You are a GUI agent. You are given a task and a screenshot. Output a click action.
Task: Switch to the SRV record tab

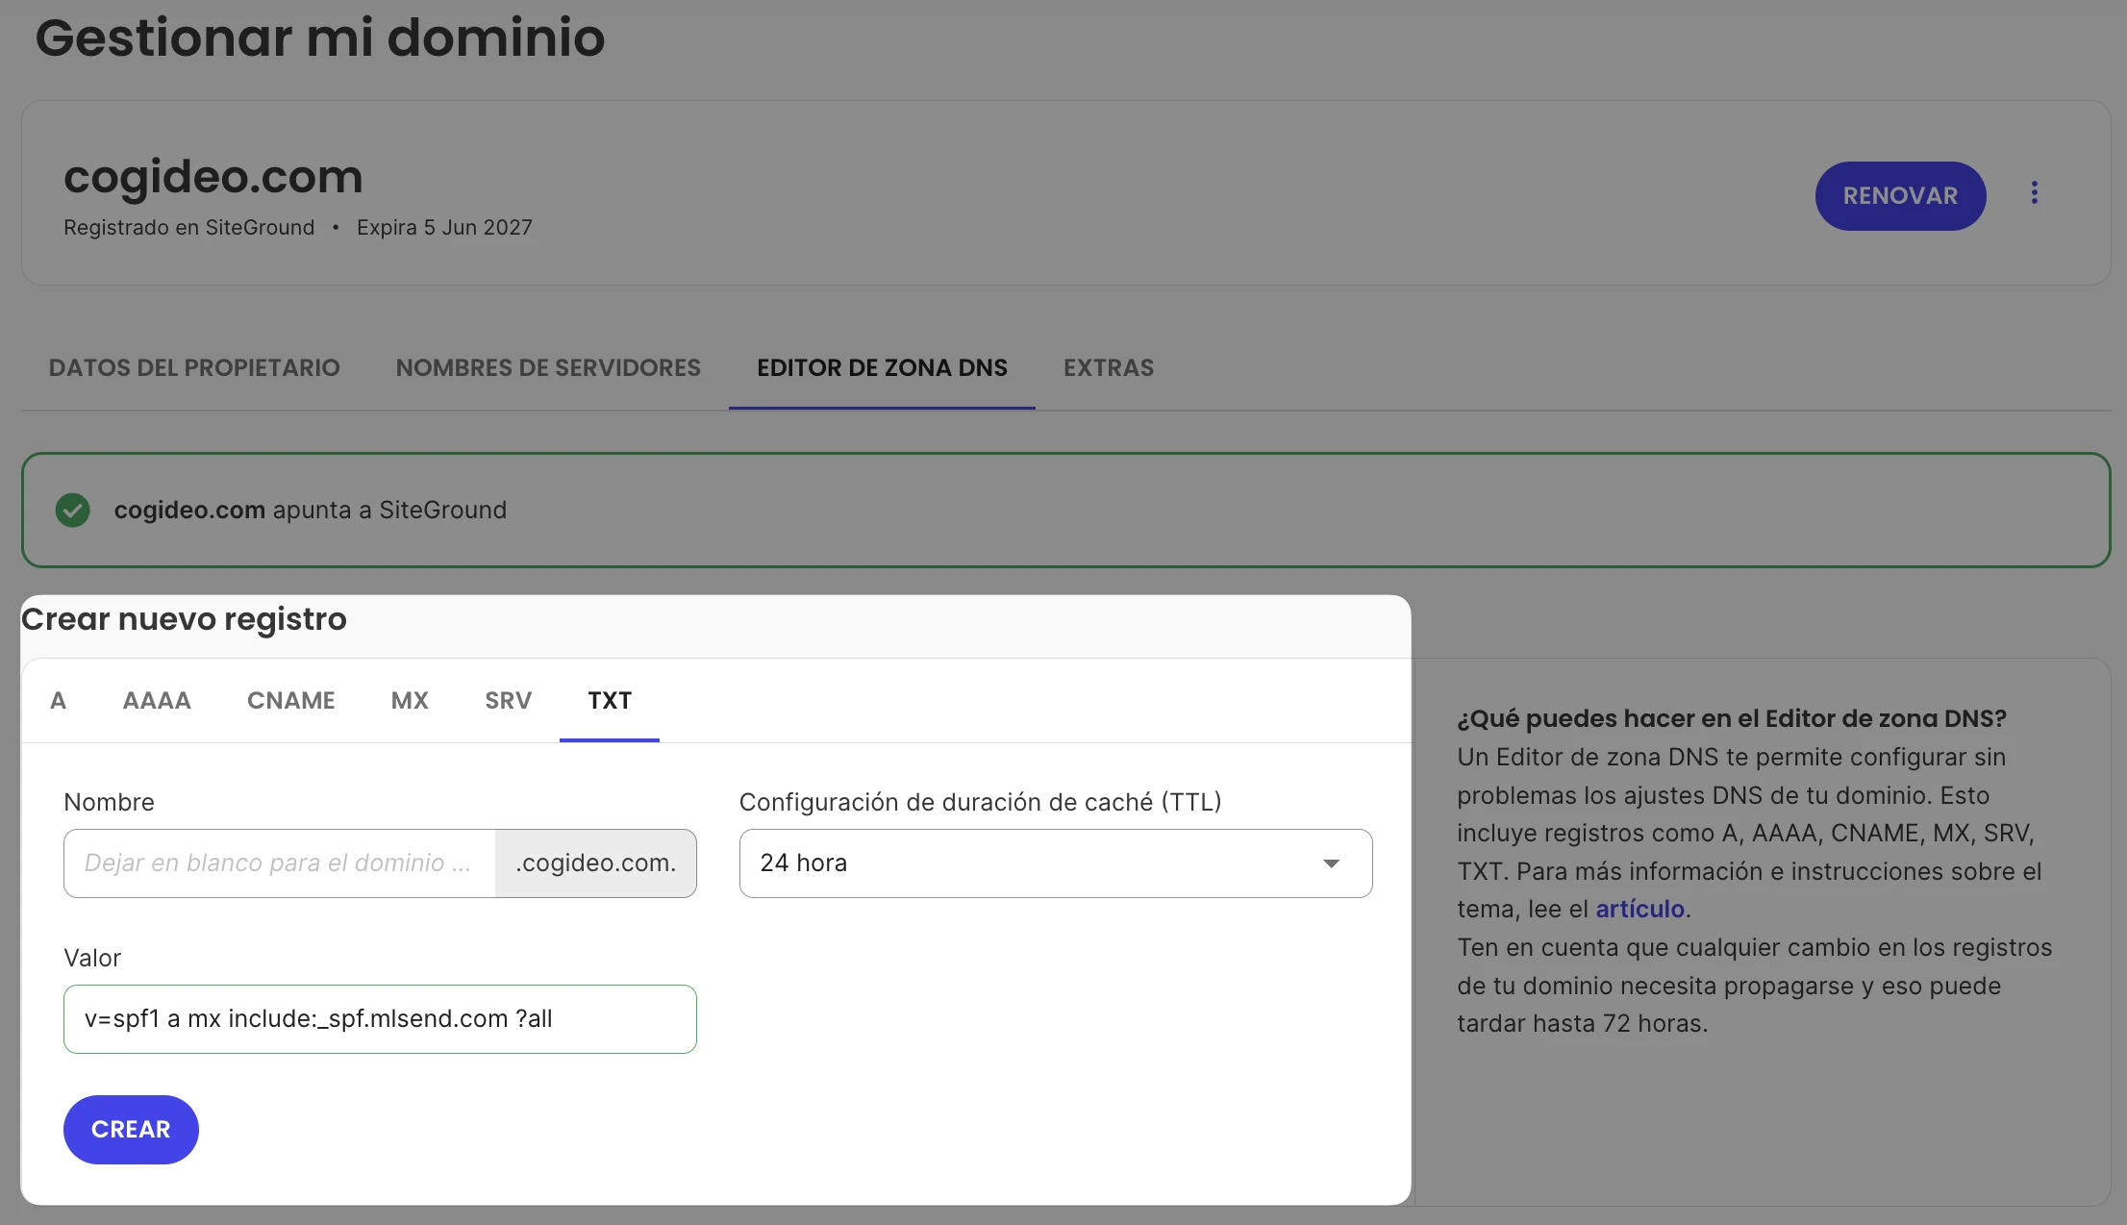pos(509,701)
